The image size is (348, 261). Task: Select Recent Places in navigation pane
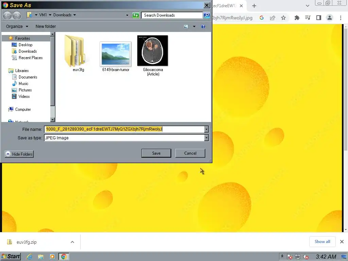pos(30,58)
